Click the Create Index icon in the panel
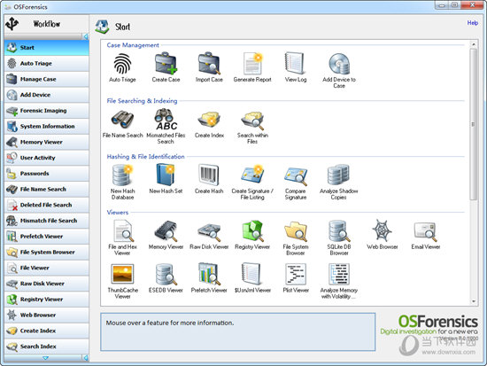 pos(209,120)
